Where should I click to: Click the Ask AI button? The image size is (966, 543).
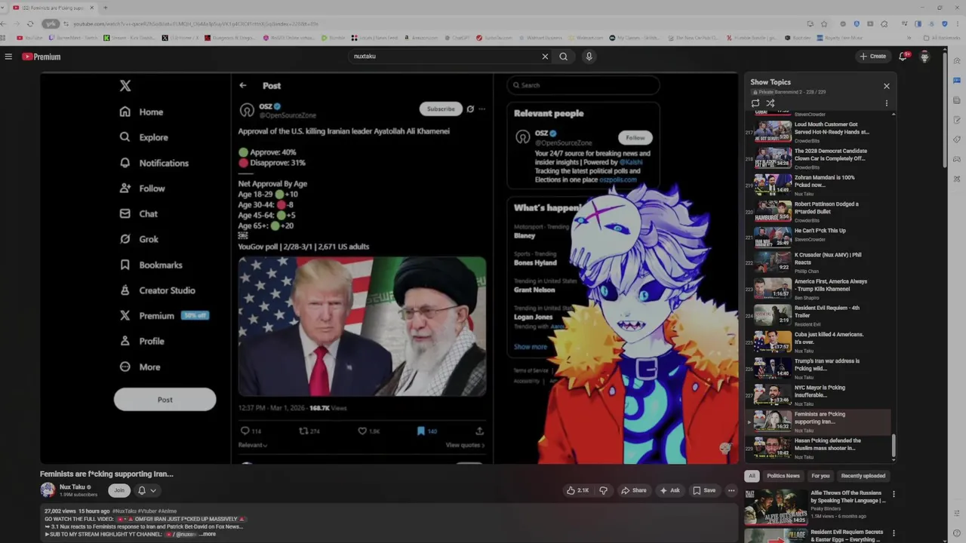pyautogui.click(x=669, y=490)
